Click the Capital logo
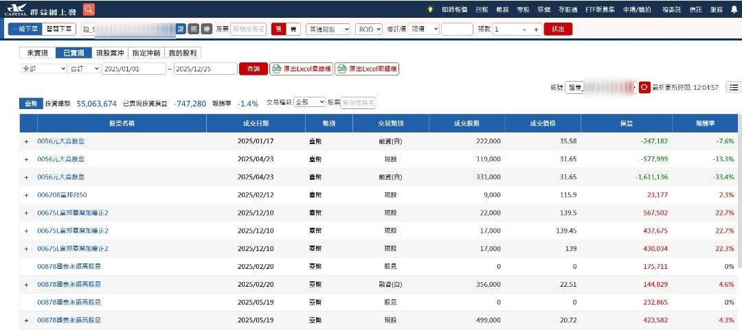 (14, 10)
